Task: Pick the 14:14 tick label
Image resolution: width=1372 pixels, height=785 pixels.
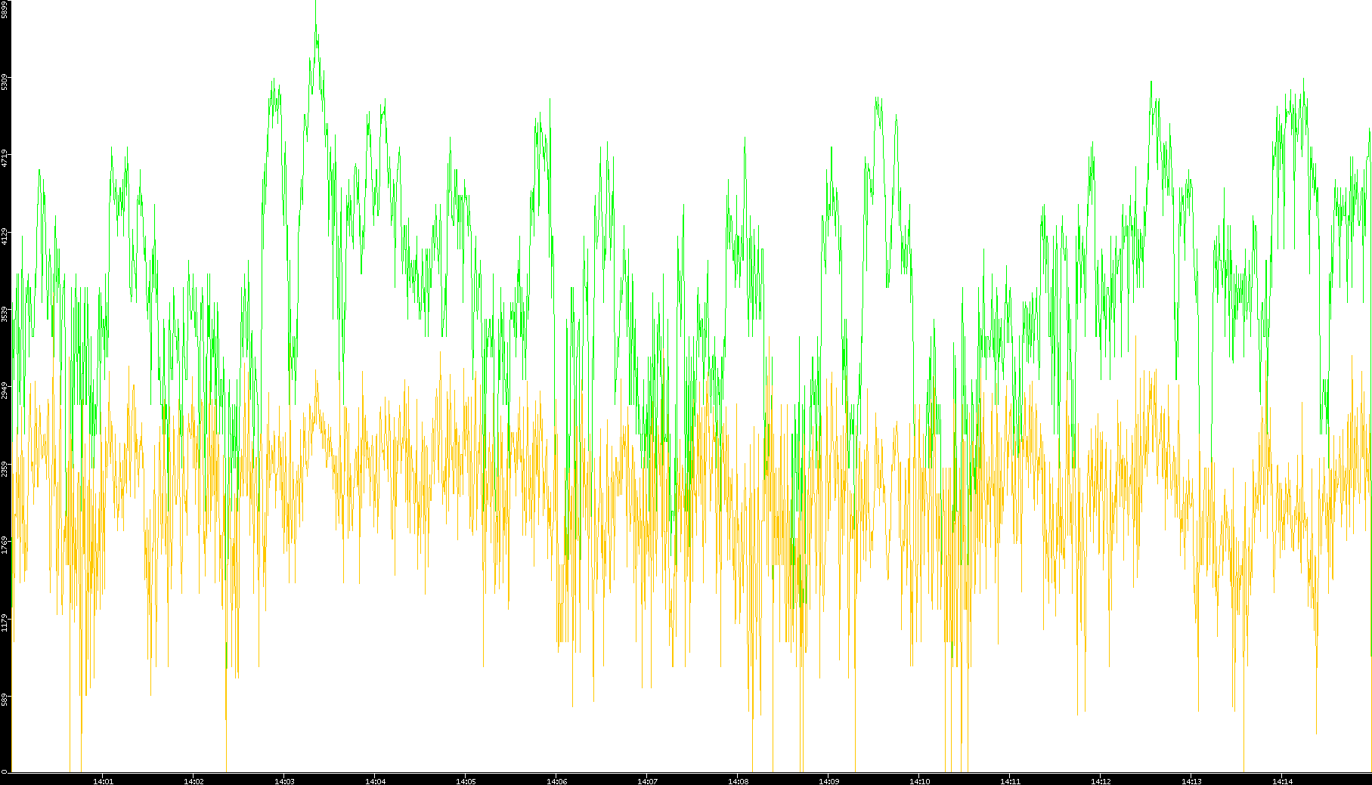Action: [1282, 780]
